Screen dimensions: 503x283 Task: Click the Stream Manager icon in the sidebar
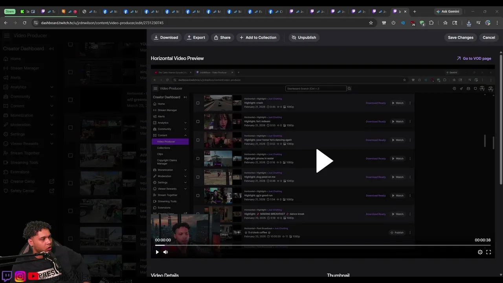(6, 68)
